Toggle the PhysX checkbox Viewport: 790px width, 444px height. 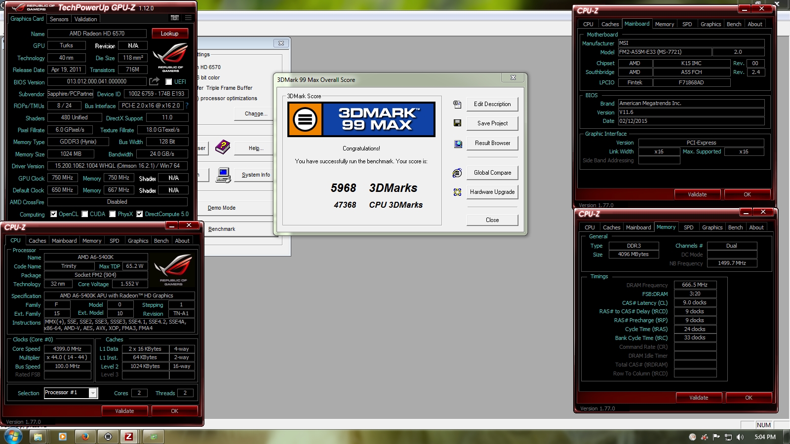[x=113, y=214]
